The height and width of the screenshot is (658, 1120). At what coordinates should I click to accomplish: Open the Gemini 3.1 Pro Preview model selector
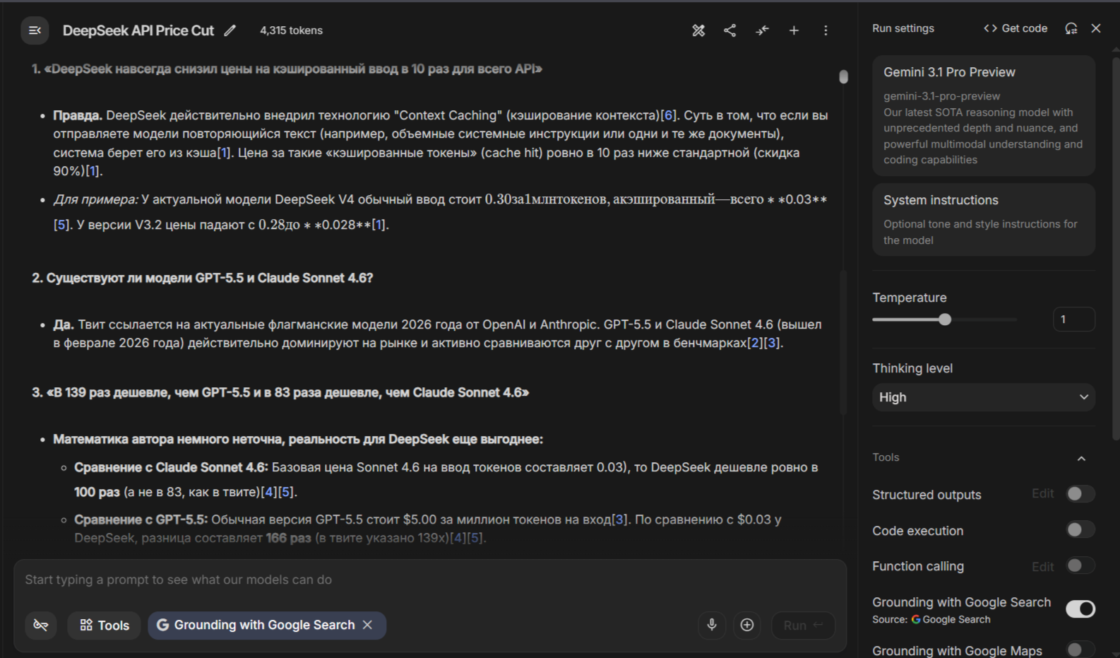pos(984,116)
